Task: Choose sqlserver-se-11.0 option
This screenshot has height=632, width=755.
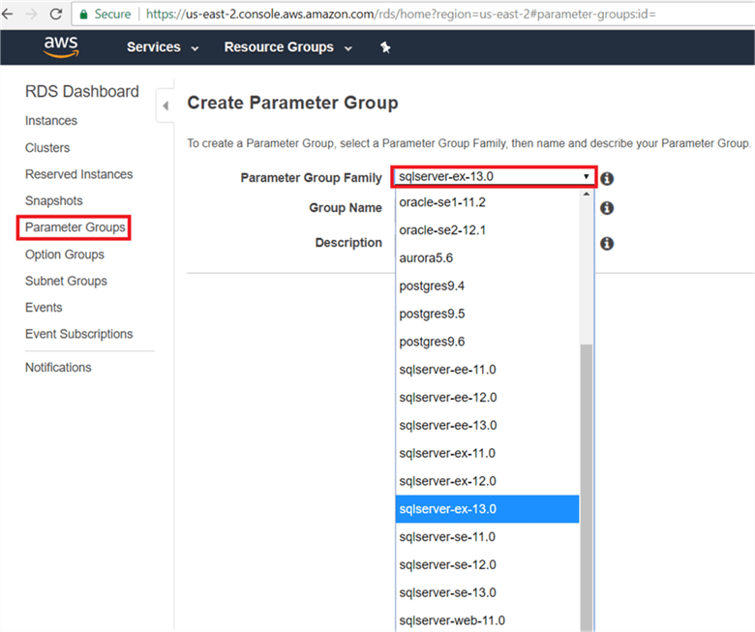Action: click(487, 537)
